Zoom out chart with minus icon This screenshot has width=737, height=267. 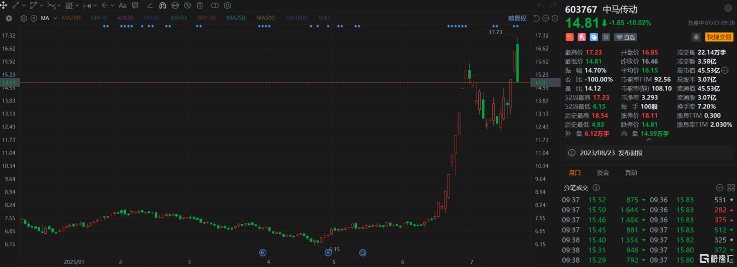click(546, 18)
